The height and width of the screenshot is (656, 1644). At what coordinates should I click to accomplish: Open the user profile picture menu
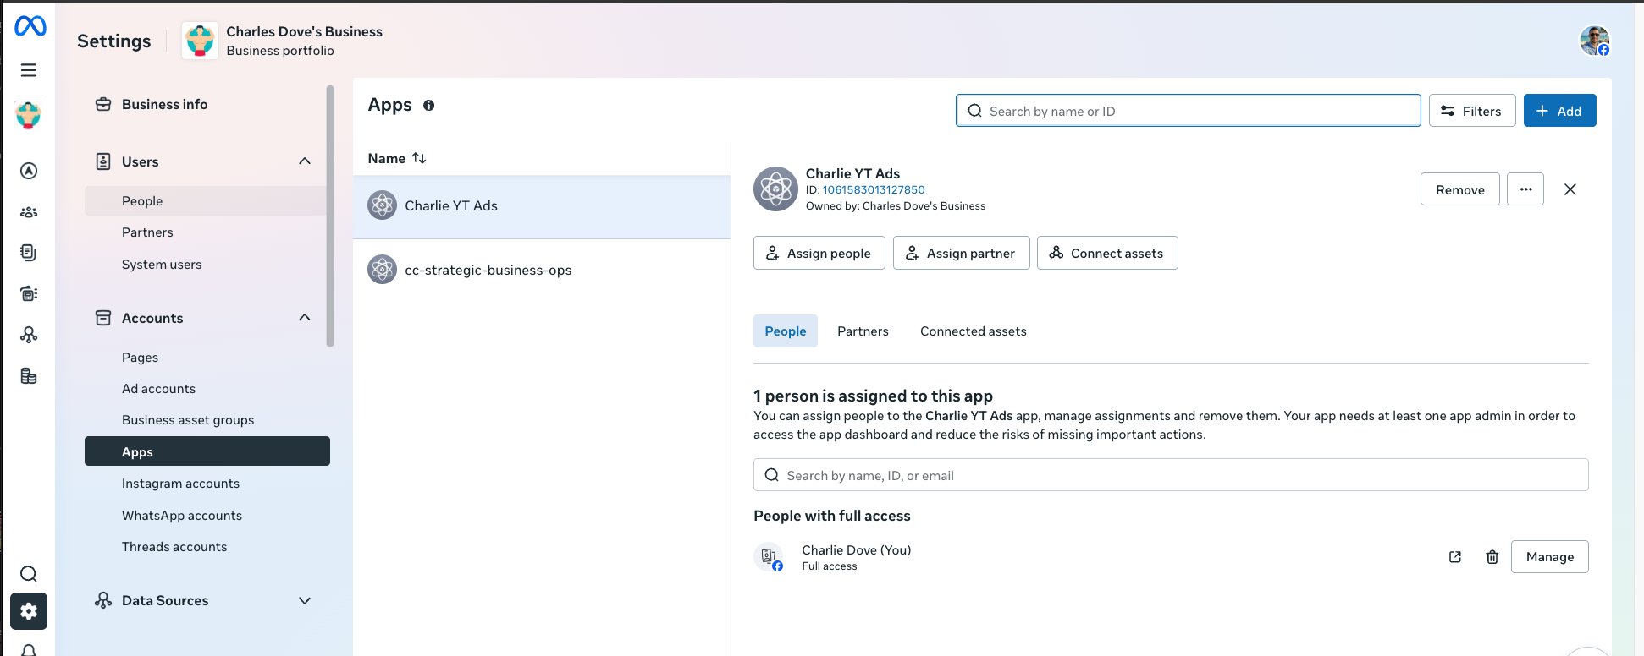point(1595,41)
